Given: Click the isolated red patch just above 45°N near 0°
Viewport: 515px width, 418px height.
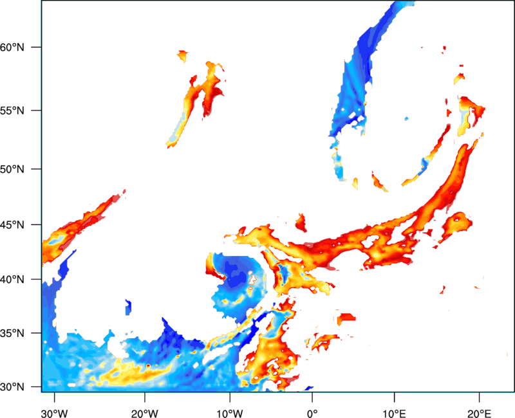Looking at the screenshot, I should (x=301, y=223).
